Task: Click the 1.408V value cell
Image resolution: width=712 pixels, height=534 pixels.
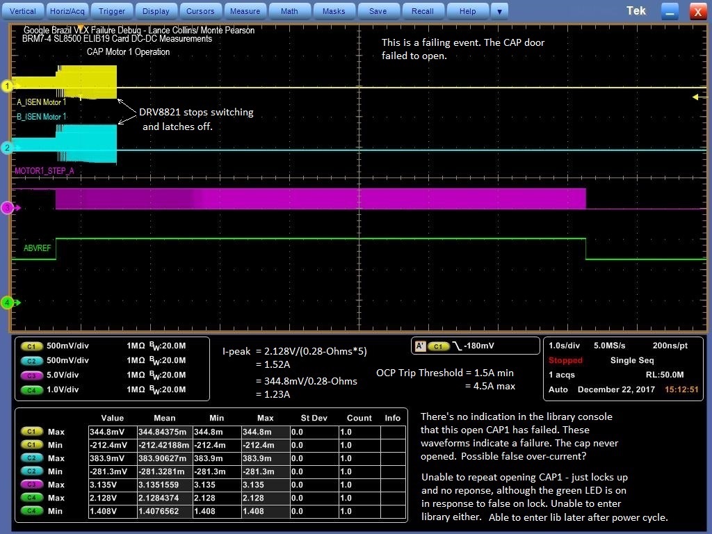Action: click(x=113, y=511)
